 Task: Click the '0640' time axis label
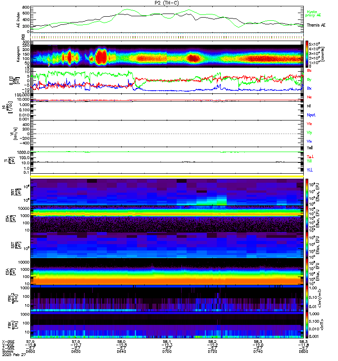(x=121, y=352)
